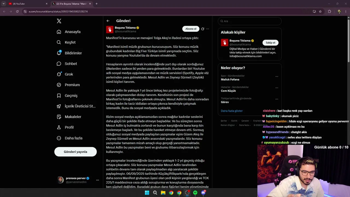
Task: Click the X logo in the sidebar
Action: (59, 21)
